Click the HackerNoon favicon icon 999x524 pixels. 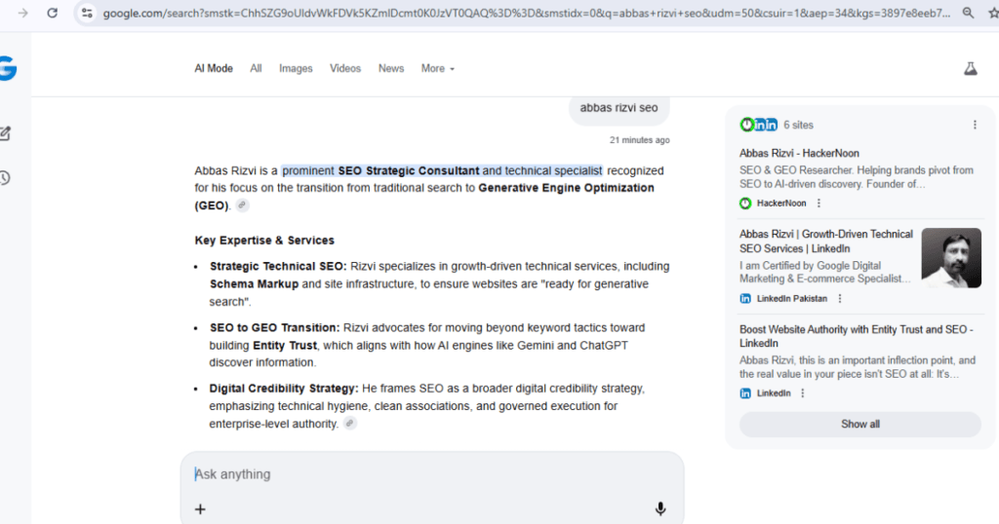(x=745, y=204)
